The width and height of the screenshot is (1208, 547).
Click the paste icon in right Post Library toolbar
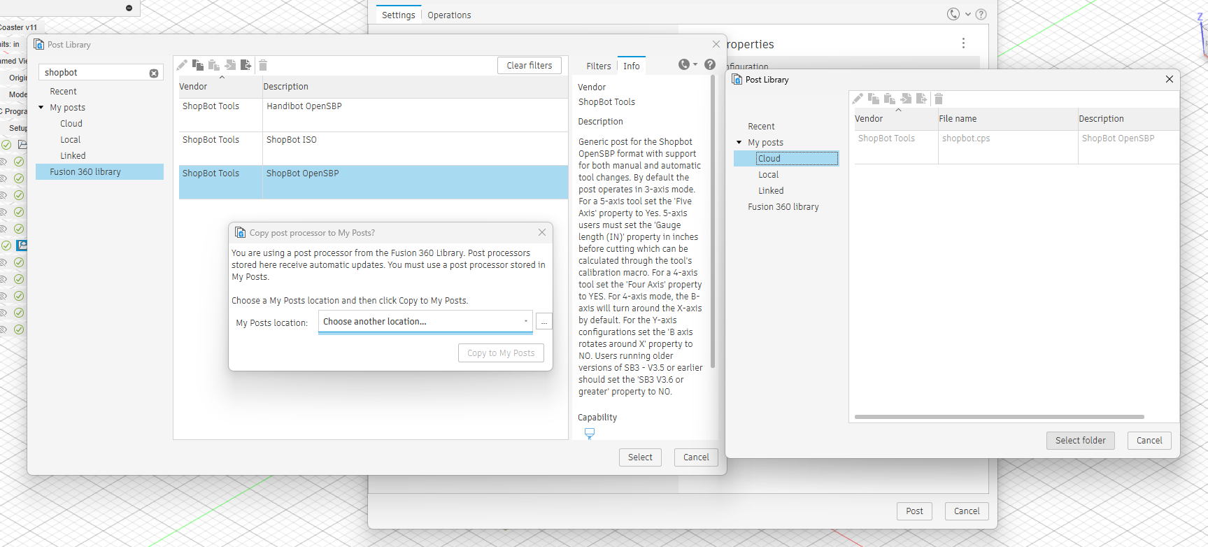(x=890, y=99)
